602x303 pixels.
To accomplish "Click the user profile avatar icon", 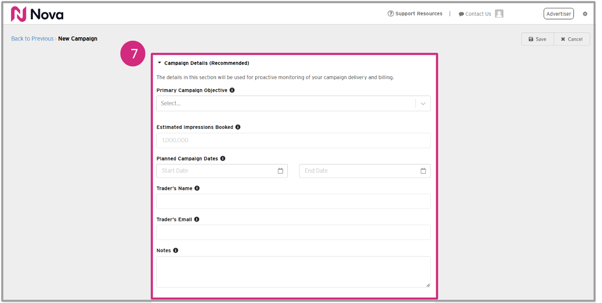I will point(499,14).
